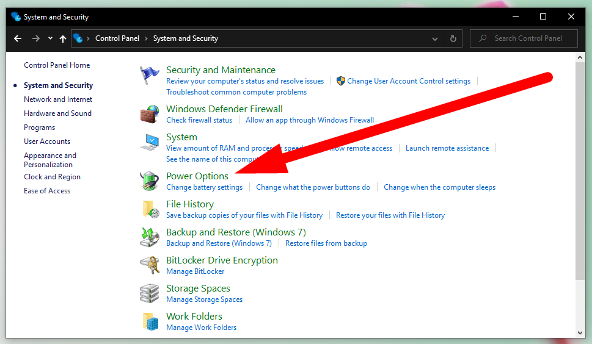Expand chevron after Control Panel breadcrumb

tap(146, 38)
